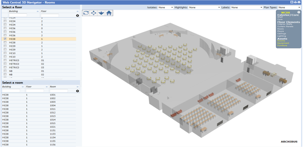This screenshot has width=303, height=147.
Task: Toggle the Interior Walls layer
Action: 285,24
